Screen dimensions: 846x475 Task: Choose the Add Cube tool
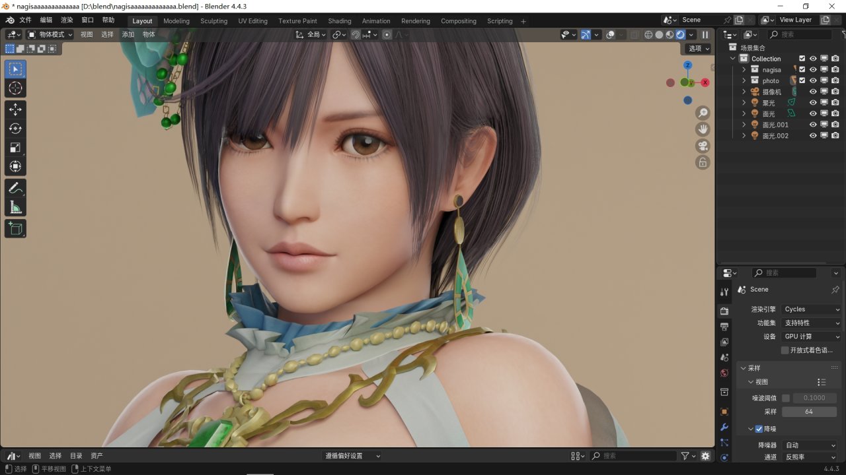click(15, 229)
